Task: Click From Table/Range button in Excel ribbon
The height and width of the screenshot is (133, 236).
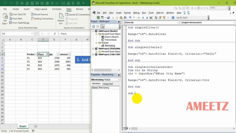Action: [19, 23]
